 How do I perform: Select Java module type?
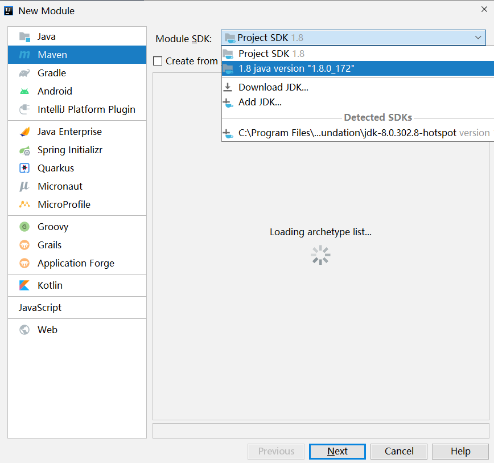click(77, 37)
